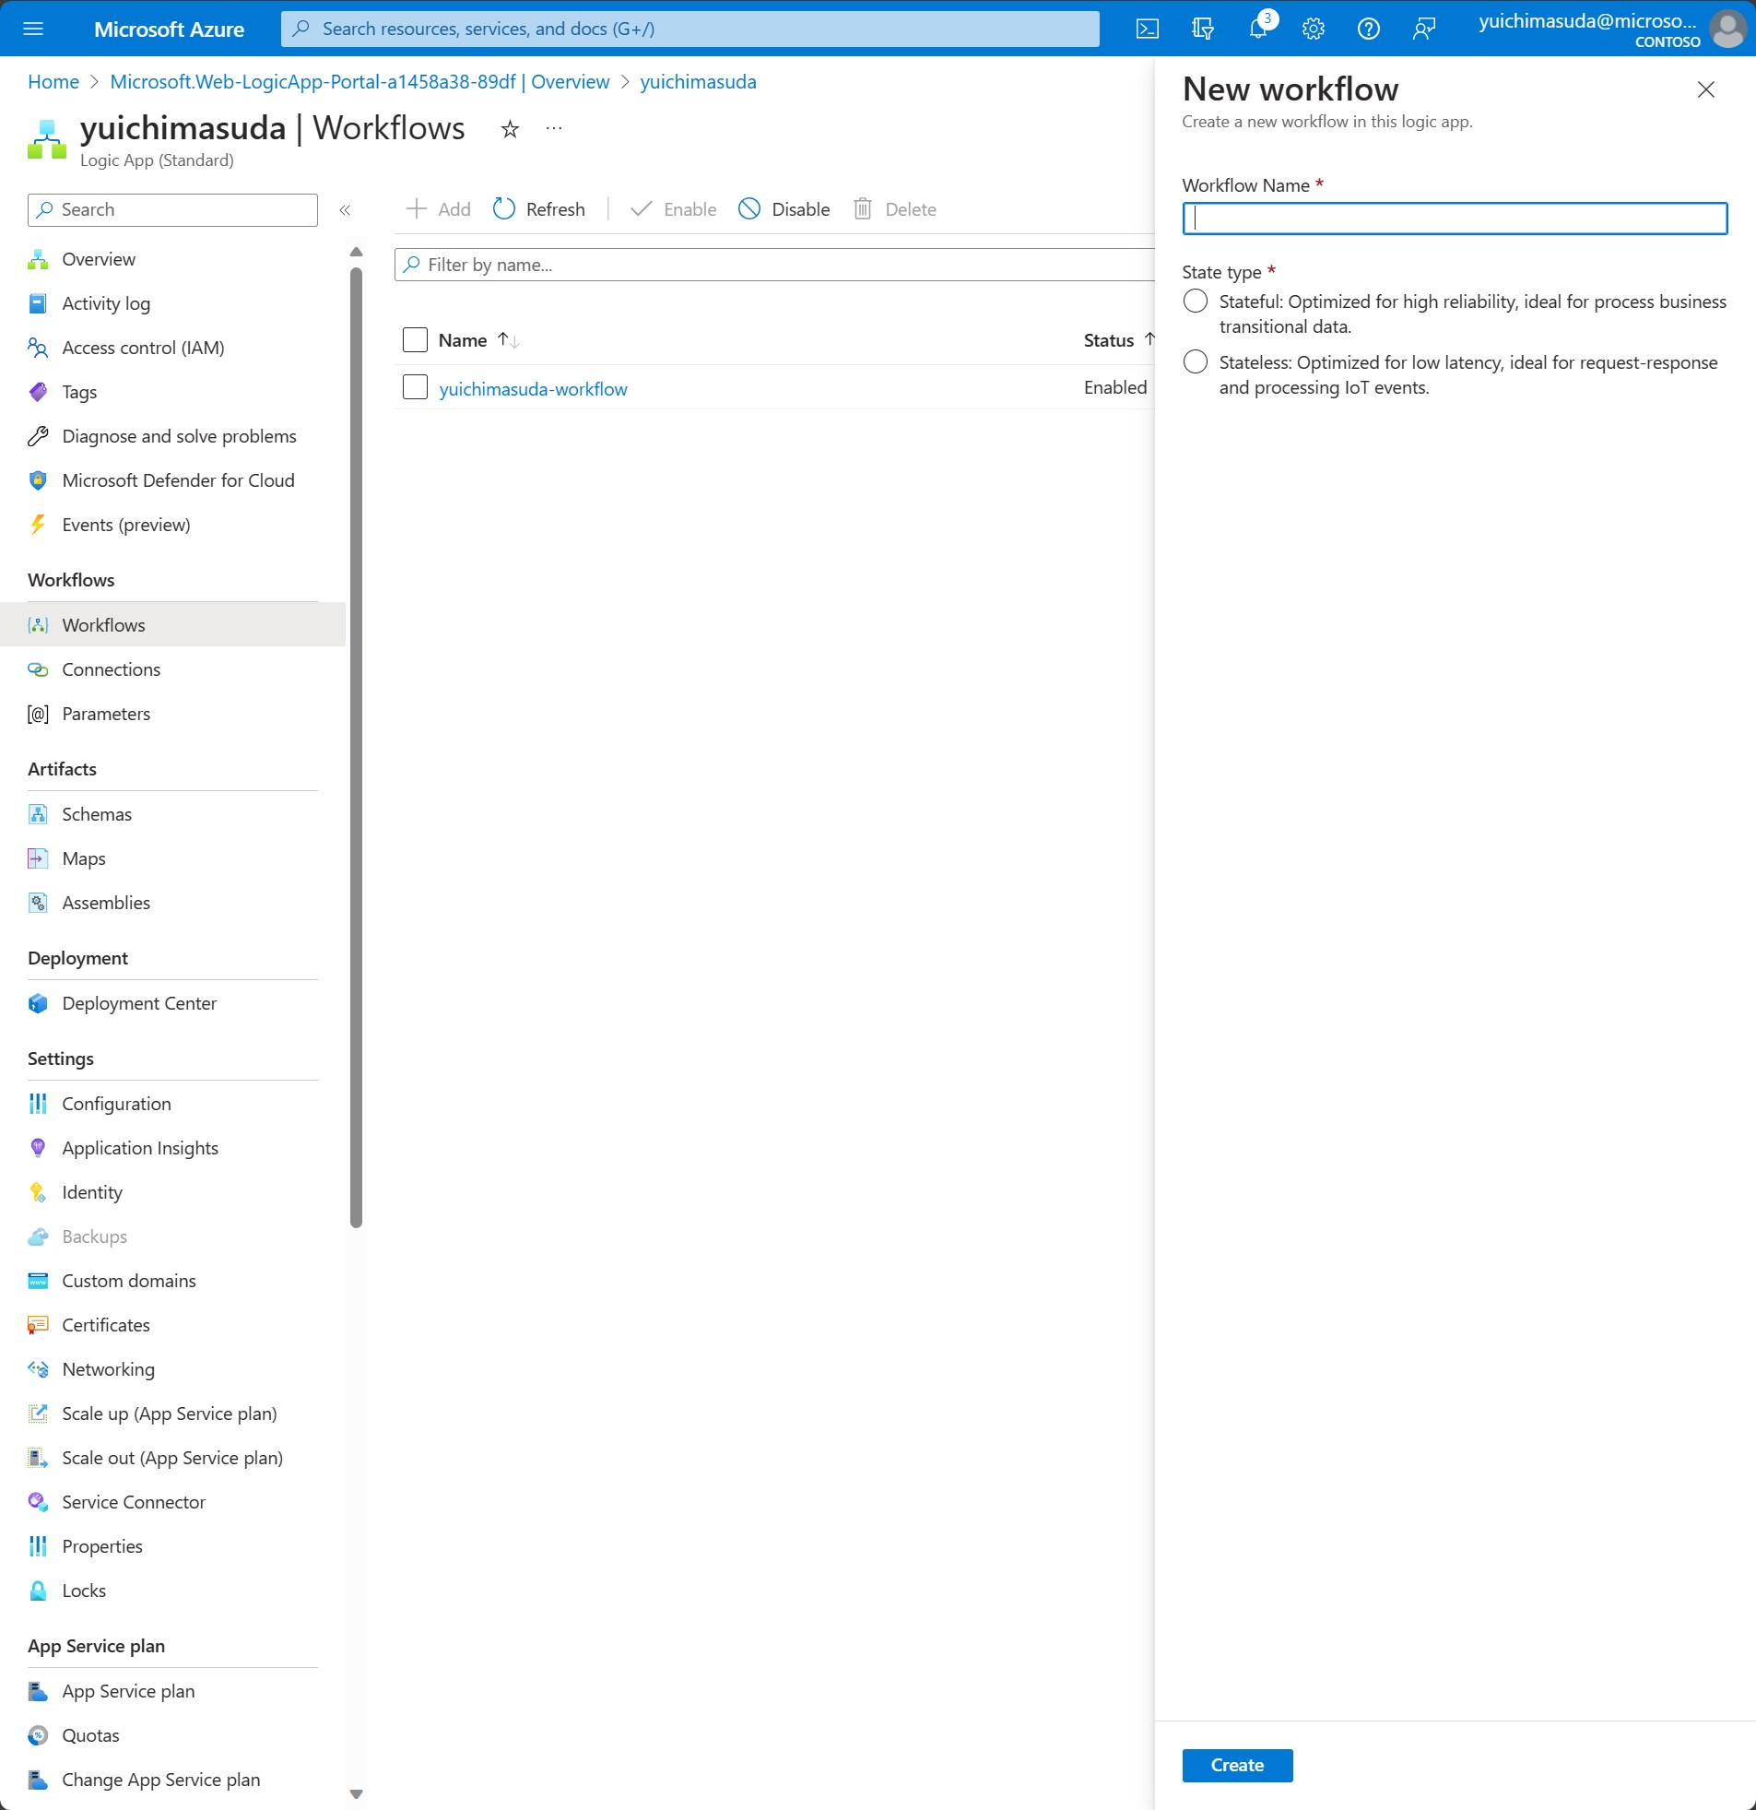Open Diagnose and solve problems
The width and height of the screenshot is (1756, 1810).
[x=178, y=436]
